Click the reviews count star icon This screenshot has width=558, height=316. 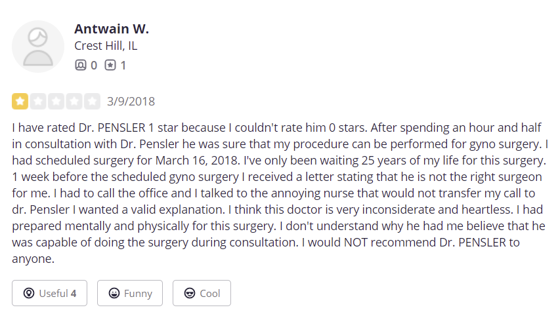(x=110, y=65)
